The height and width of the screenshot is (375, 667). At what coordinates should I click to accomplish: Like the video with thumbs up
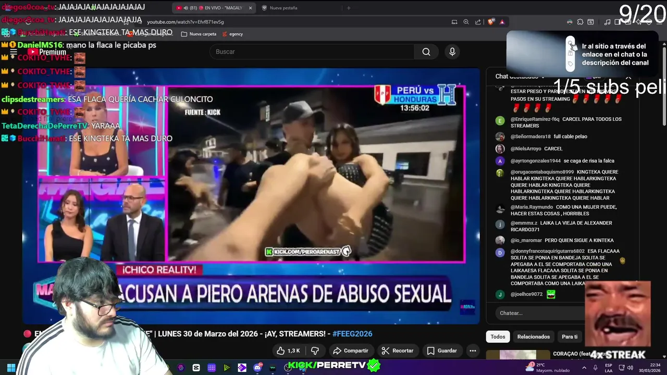coord(288,351)
